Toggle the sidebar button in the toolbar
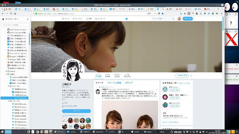The image size is (239, 134). pyautogui.click(x=189, y=13)
